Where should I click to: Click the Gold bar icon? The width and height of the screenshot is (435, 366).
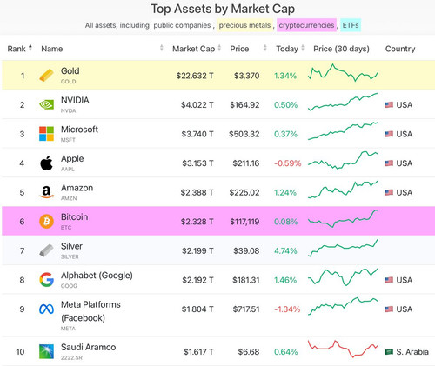(x=46, y=76)
